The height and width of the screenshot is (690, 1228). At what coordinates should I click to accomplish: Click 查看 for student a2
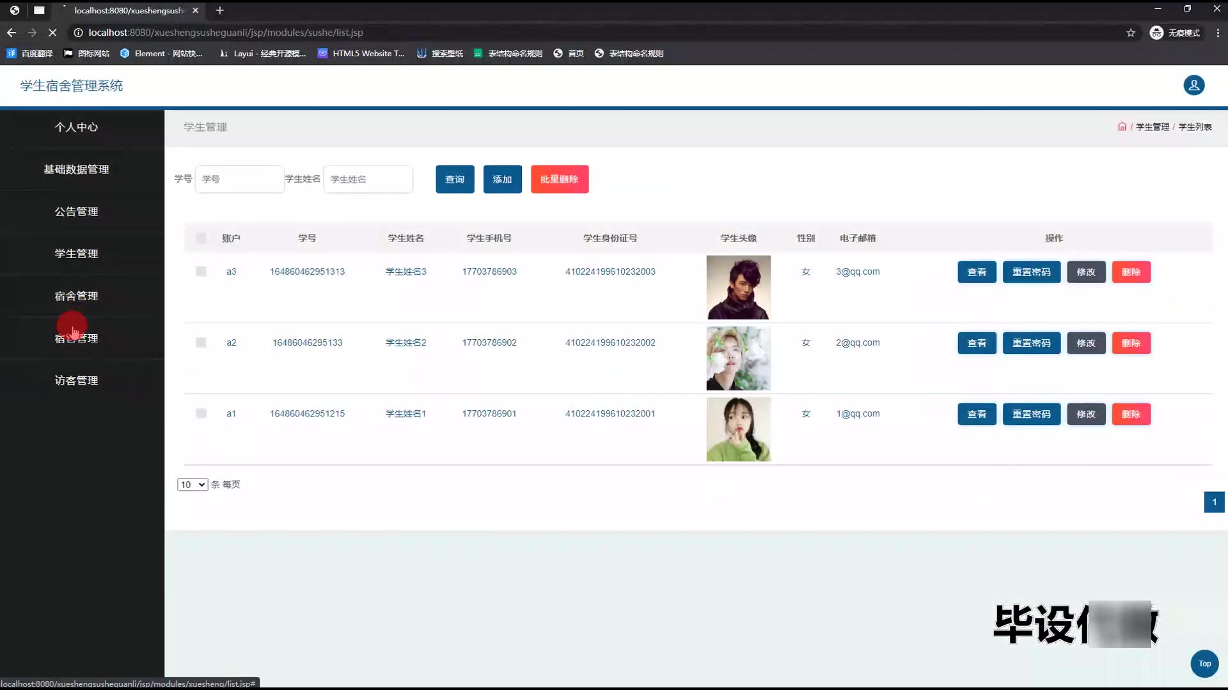[977, 342]
